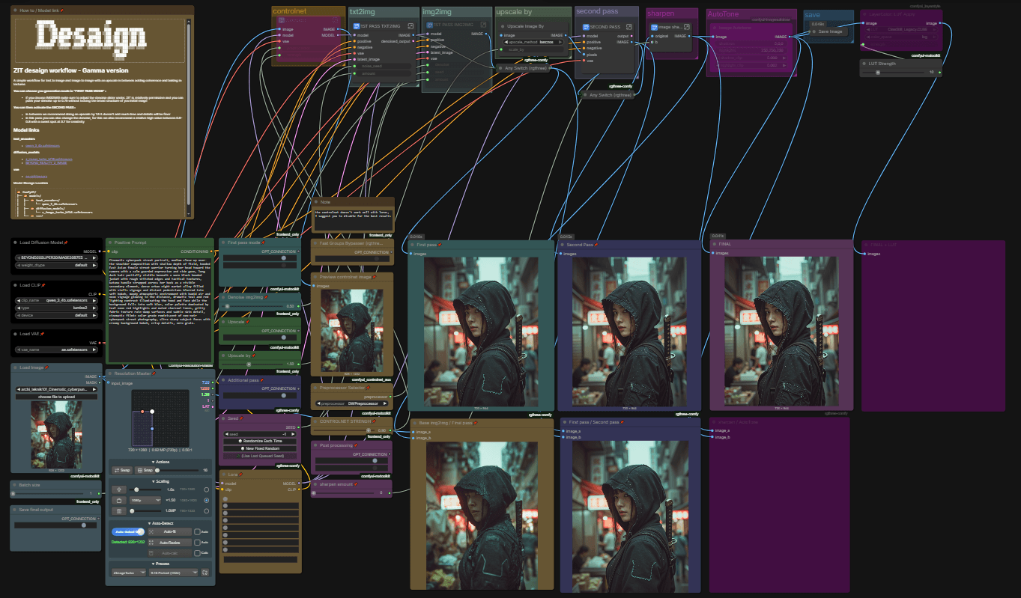Collapse the Load CLIP node dot
The width and height of the screenshot is (1021, 598).
click(15, 285)
